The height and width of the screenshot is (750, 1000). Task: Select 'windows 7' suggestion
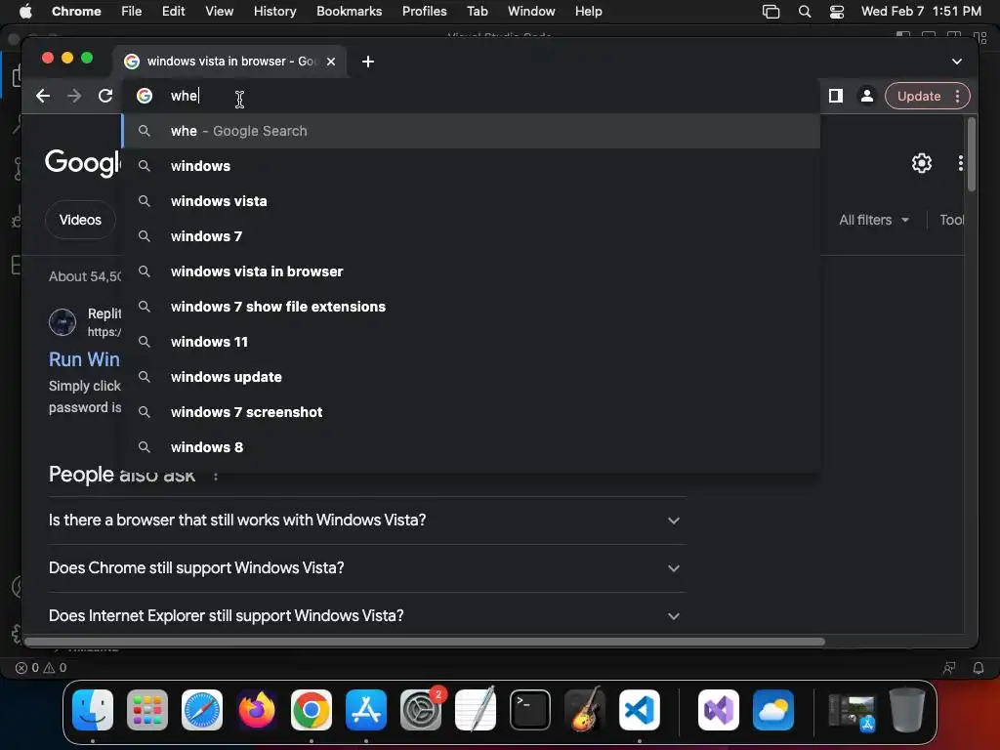[471, 236]
